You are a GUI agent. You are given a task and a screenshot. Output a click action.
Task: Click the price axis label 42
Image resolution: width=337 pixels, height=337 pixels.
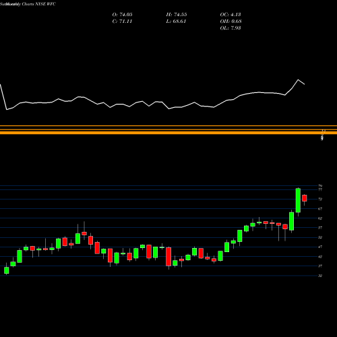320,257
